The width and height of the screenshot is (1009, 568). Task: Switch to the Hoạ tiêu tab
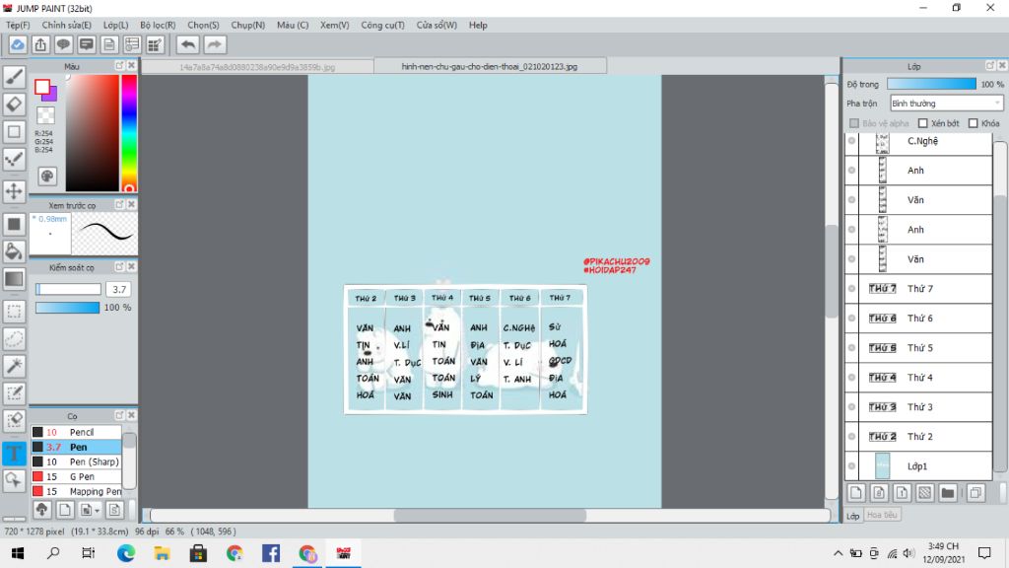882,515
